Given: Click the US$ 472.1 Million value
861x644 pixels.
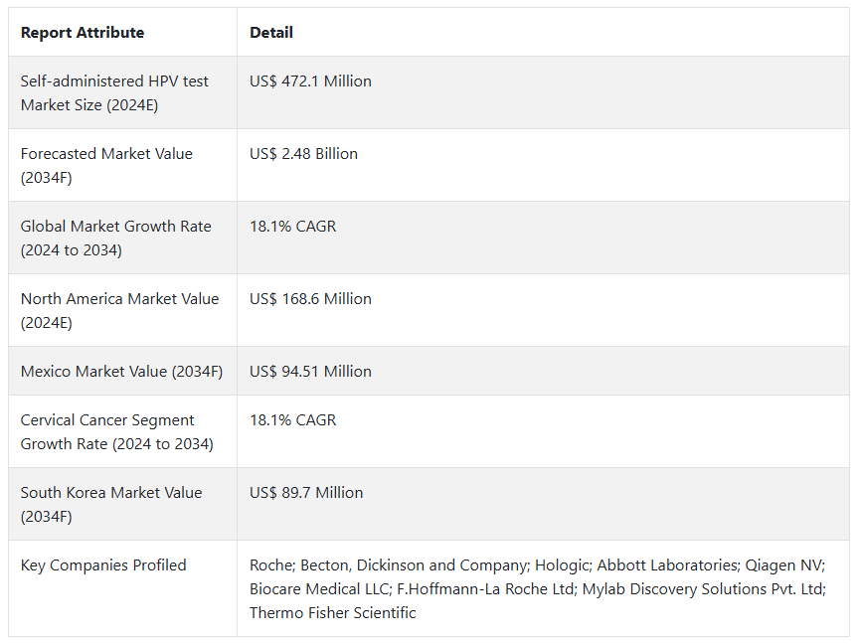Looking at the screenshot, I should point(310,81).
